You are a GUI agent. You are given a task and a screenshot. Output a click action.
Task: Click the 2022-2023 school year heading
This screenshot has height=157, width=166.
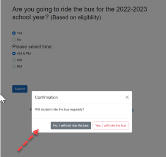tap(80, 13)
